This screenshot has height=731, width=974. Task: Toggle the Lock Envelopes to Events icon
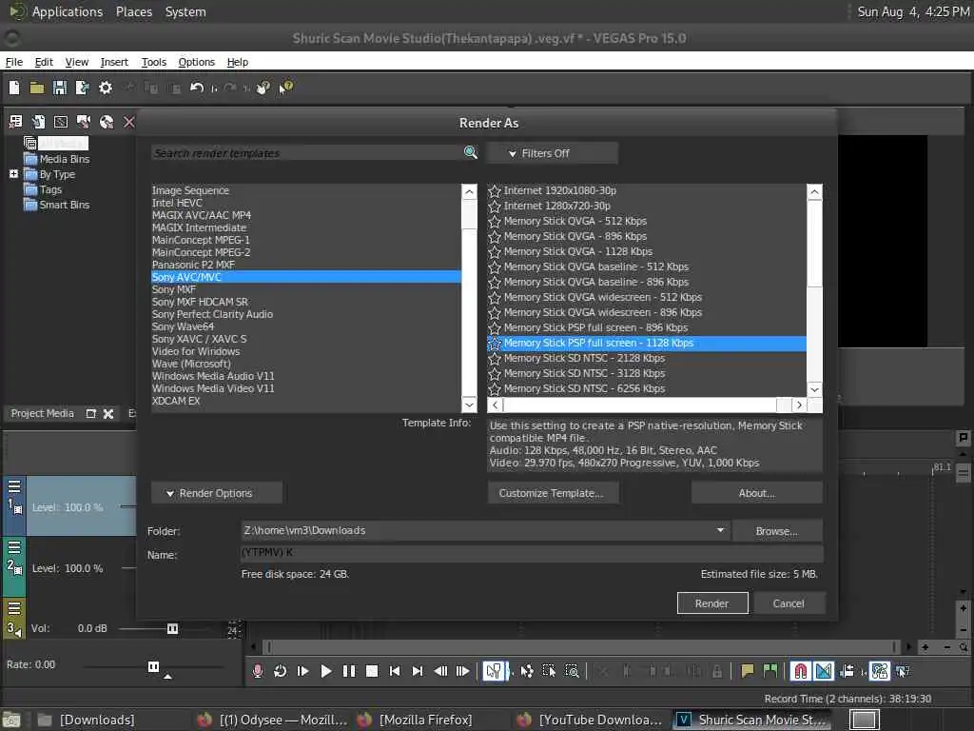point(880,671)
